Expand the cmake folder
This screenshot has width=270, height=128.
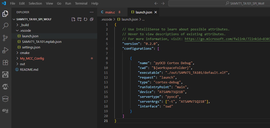[25, 53]
